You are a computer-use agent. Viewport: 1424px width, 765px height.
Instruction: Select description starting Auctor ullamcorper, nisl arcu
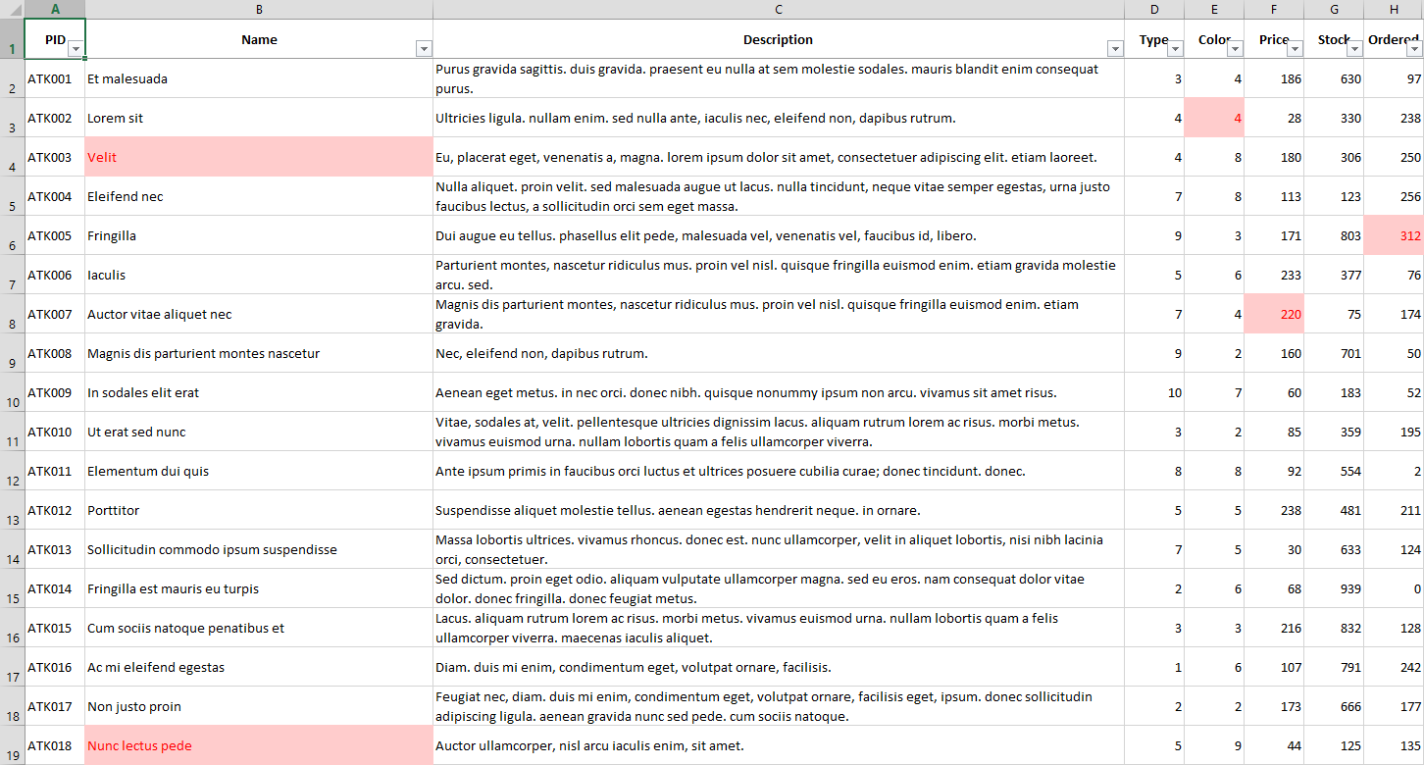click(x=779, y=745)
